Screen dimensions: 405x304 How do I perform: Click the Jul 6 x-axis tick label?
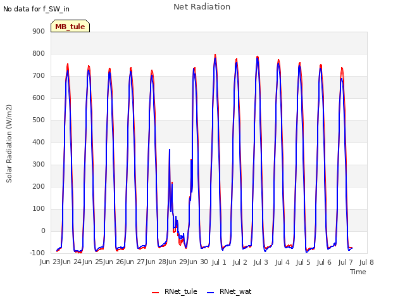point(324,262)
